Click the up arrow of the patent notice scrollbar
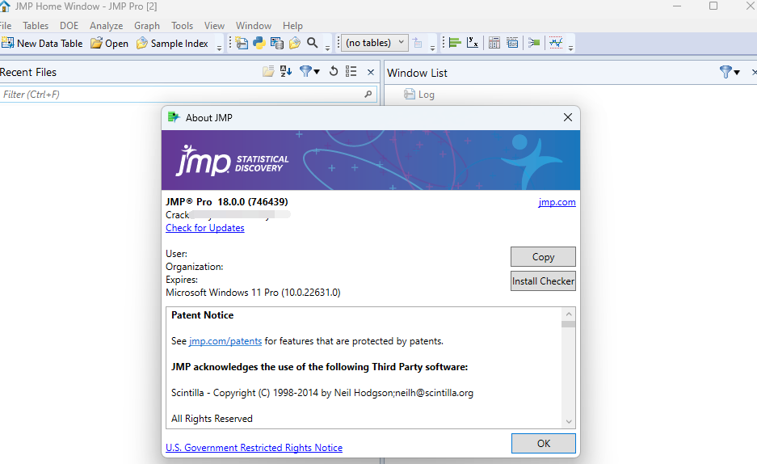Viewport: 757px width, 464px height. (569, 314)
